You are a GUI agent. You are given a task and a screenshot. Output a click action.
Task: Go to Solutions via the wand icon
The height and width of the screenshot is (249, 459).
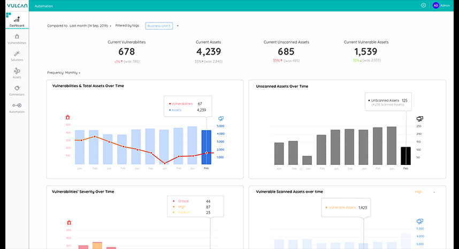[x=17, y=54]
